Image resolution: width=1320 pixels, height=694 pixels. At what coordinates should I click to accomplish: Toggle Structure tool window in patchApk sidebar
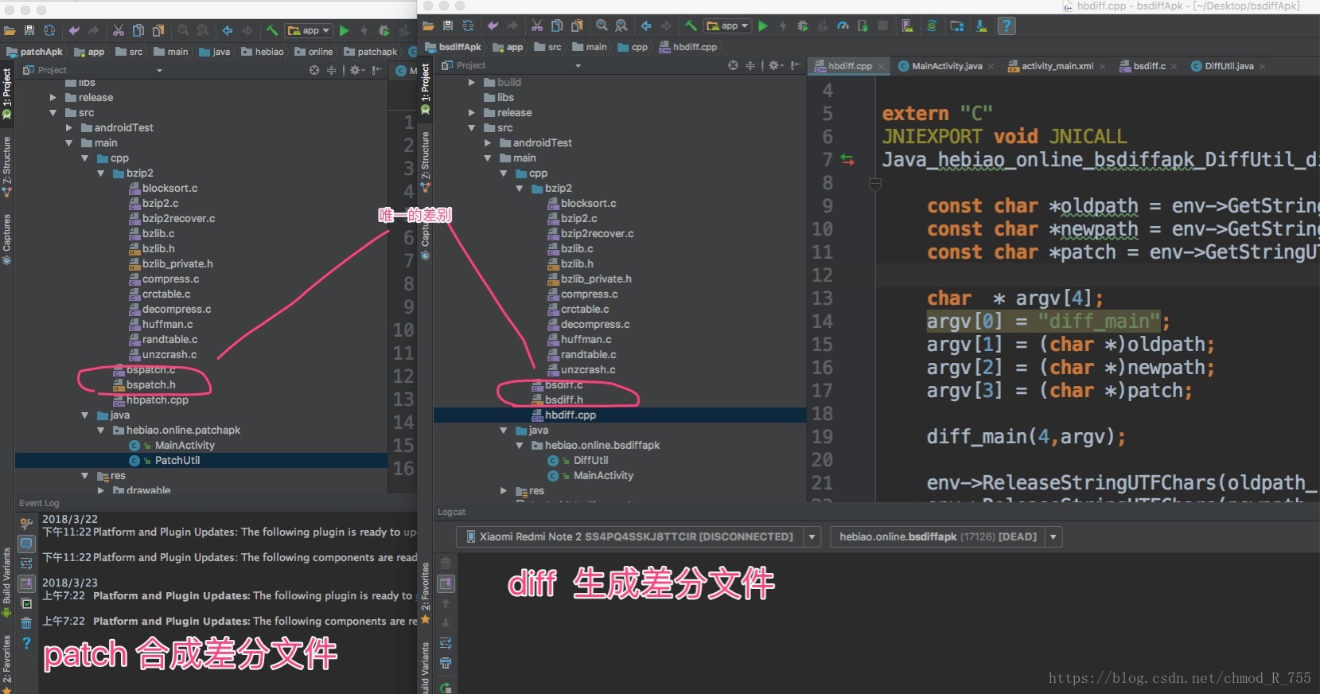(7, 167)
